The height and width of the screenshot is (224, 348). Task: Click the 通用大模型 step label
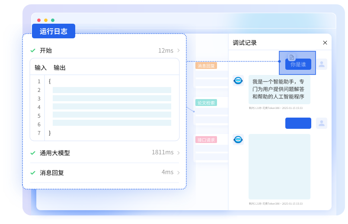(x=55, y=153)
